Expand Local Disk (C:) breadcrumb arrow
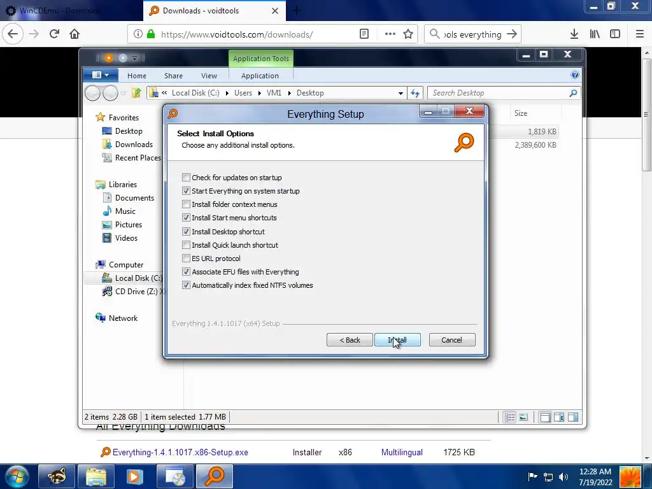The height and width of the screenshot is (489, 652). click(227, 93)
